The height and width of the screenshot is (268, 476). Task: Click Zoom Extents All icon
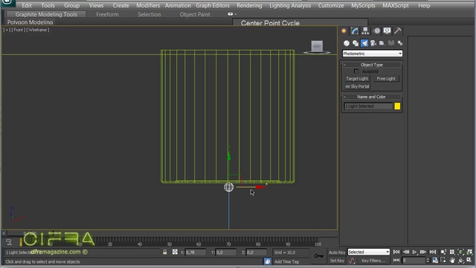point(469,252)
